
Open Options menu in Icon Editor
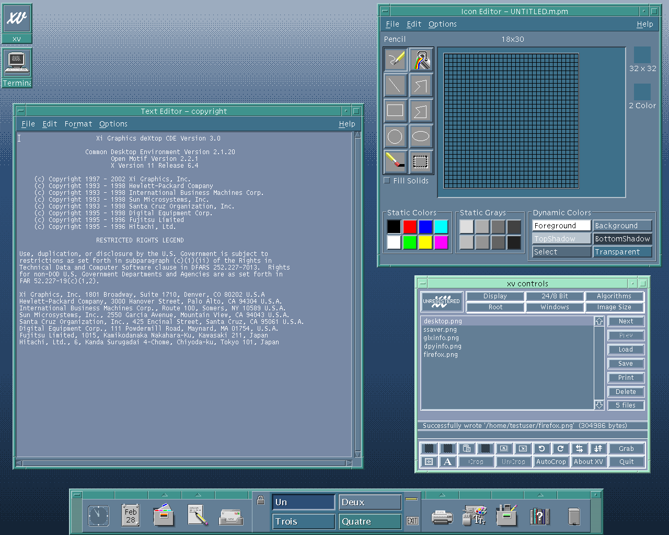(442, 24)
